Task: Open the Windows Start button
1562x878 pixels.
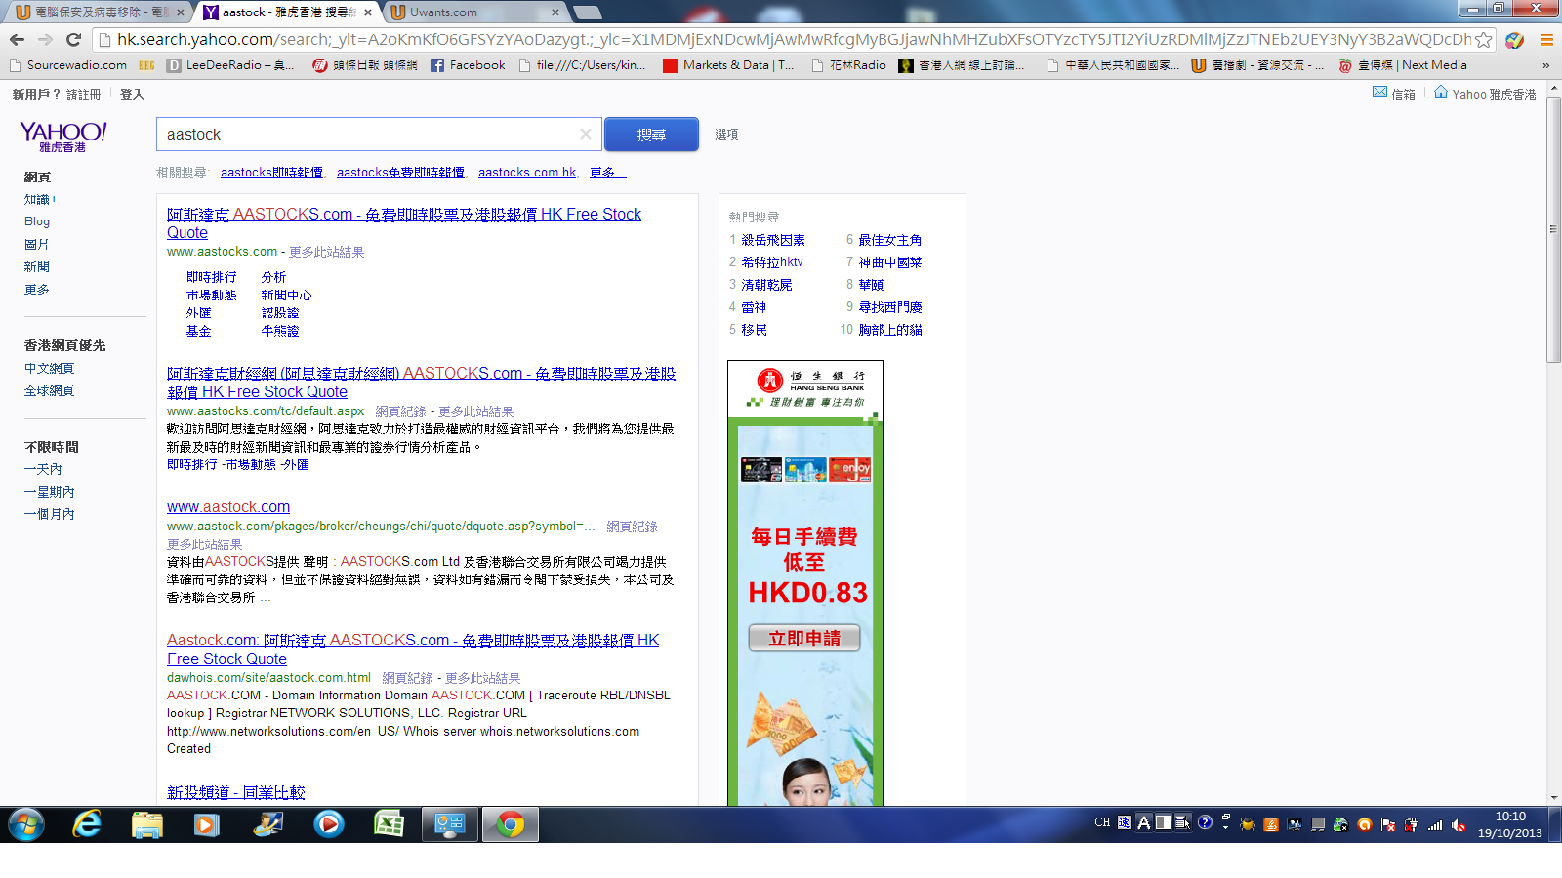Action: (25, 824)
